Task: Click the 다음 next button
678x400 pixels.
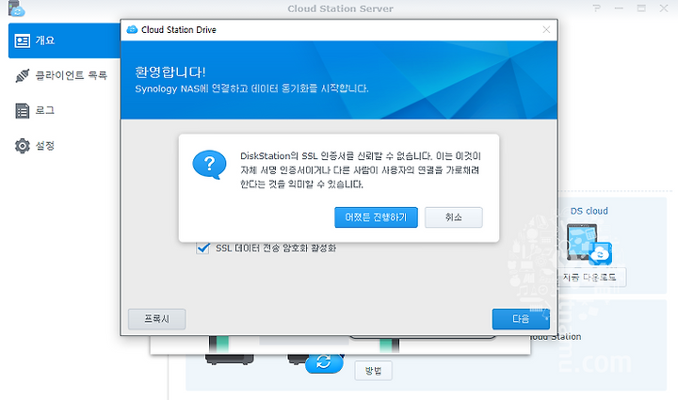Action: (521, 319)
